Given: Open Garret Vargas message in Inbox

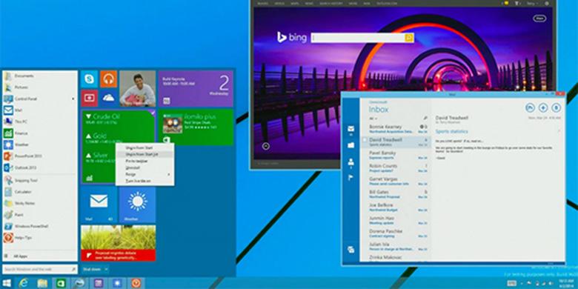Looking at the screenshot, I should 395,181.
